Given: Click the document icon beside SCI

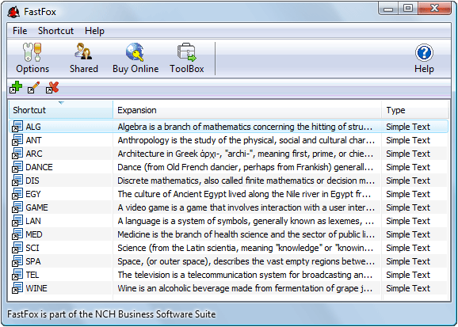Looking at the screenshot, I should point(17,248).
